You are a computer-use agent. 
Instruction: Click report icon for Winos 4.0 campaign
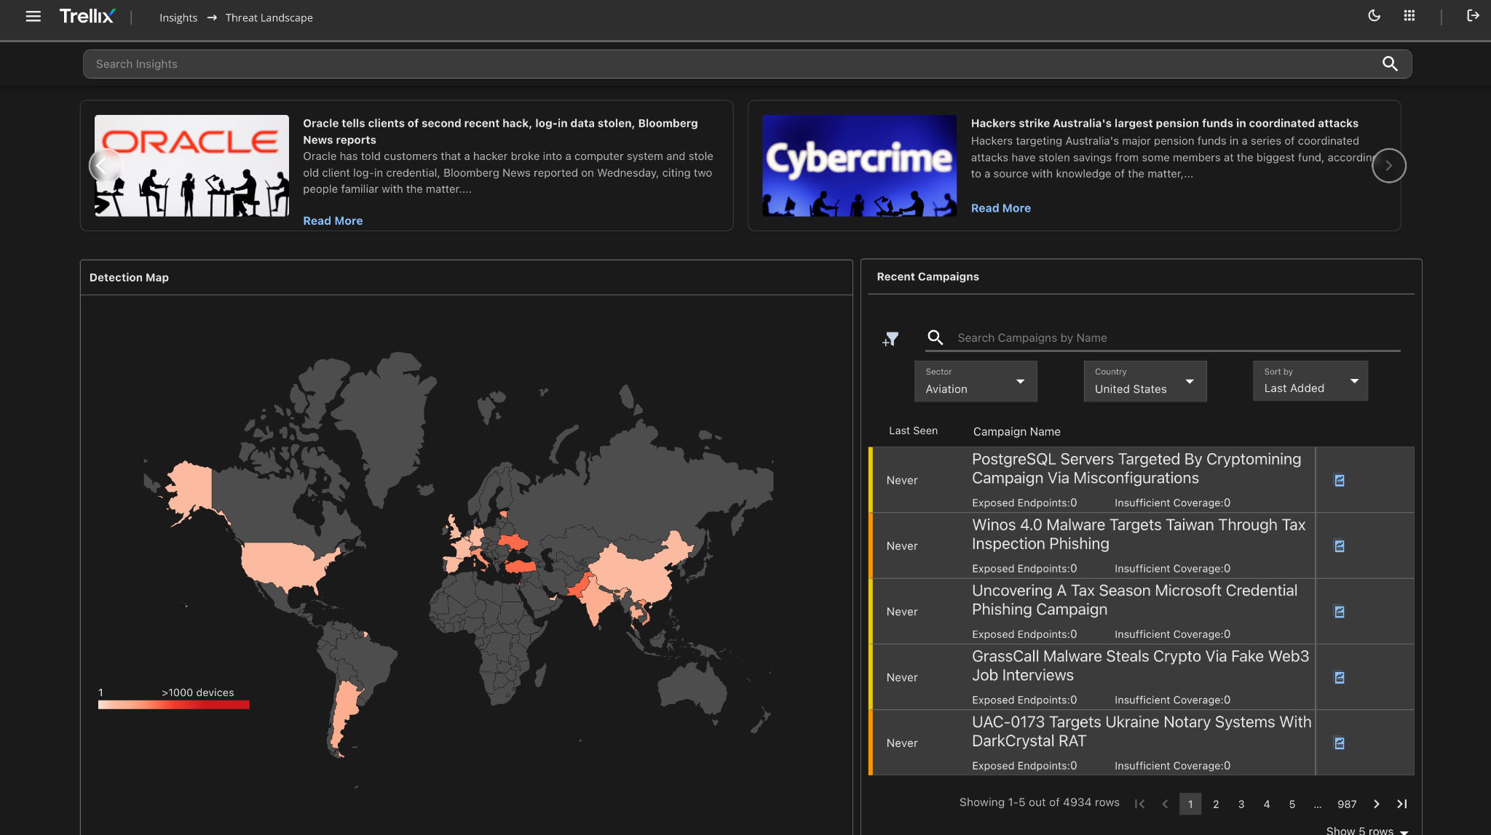point(1339,546)
